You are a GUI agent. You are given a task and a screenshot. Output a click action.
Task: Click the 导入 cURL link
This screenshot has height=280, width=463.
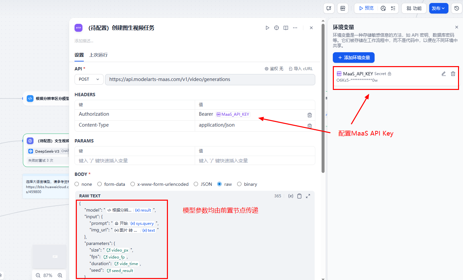click(x=301, y=68)
